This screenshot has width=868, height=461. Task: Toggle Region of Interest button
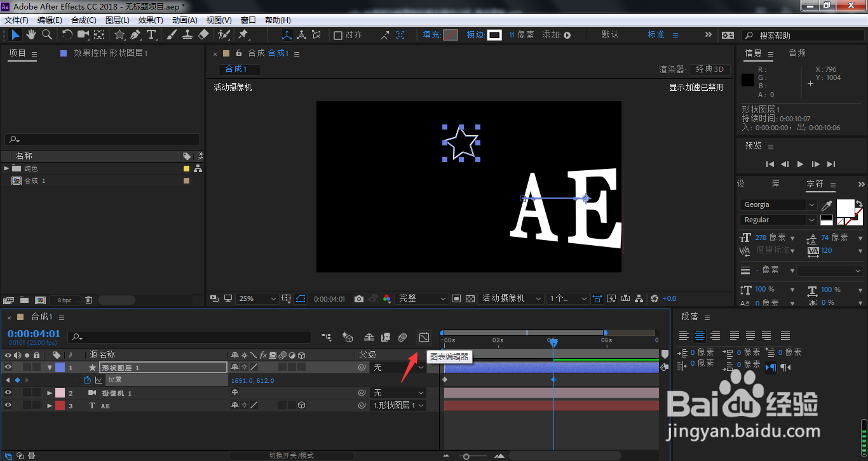[x=456, y=298]
